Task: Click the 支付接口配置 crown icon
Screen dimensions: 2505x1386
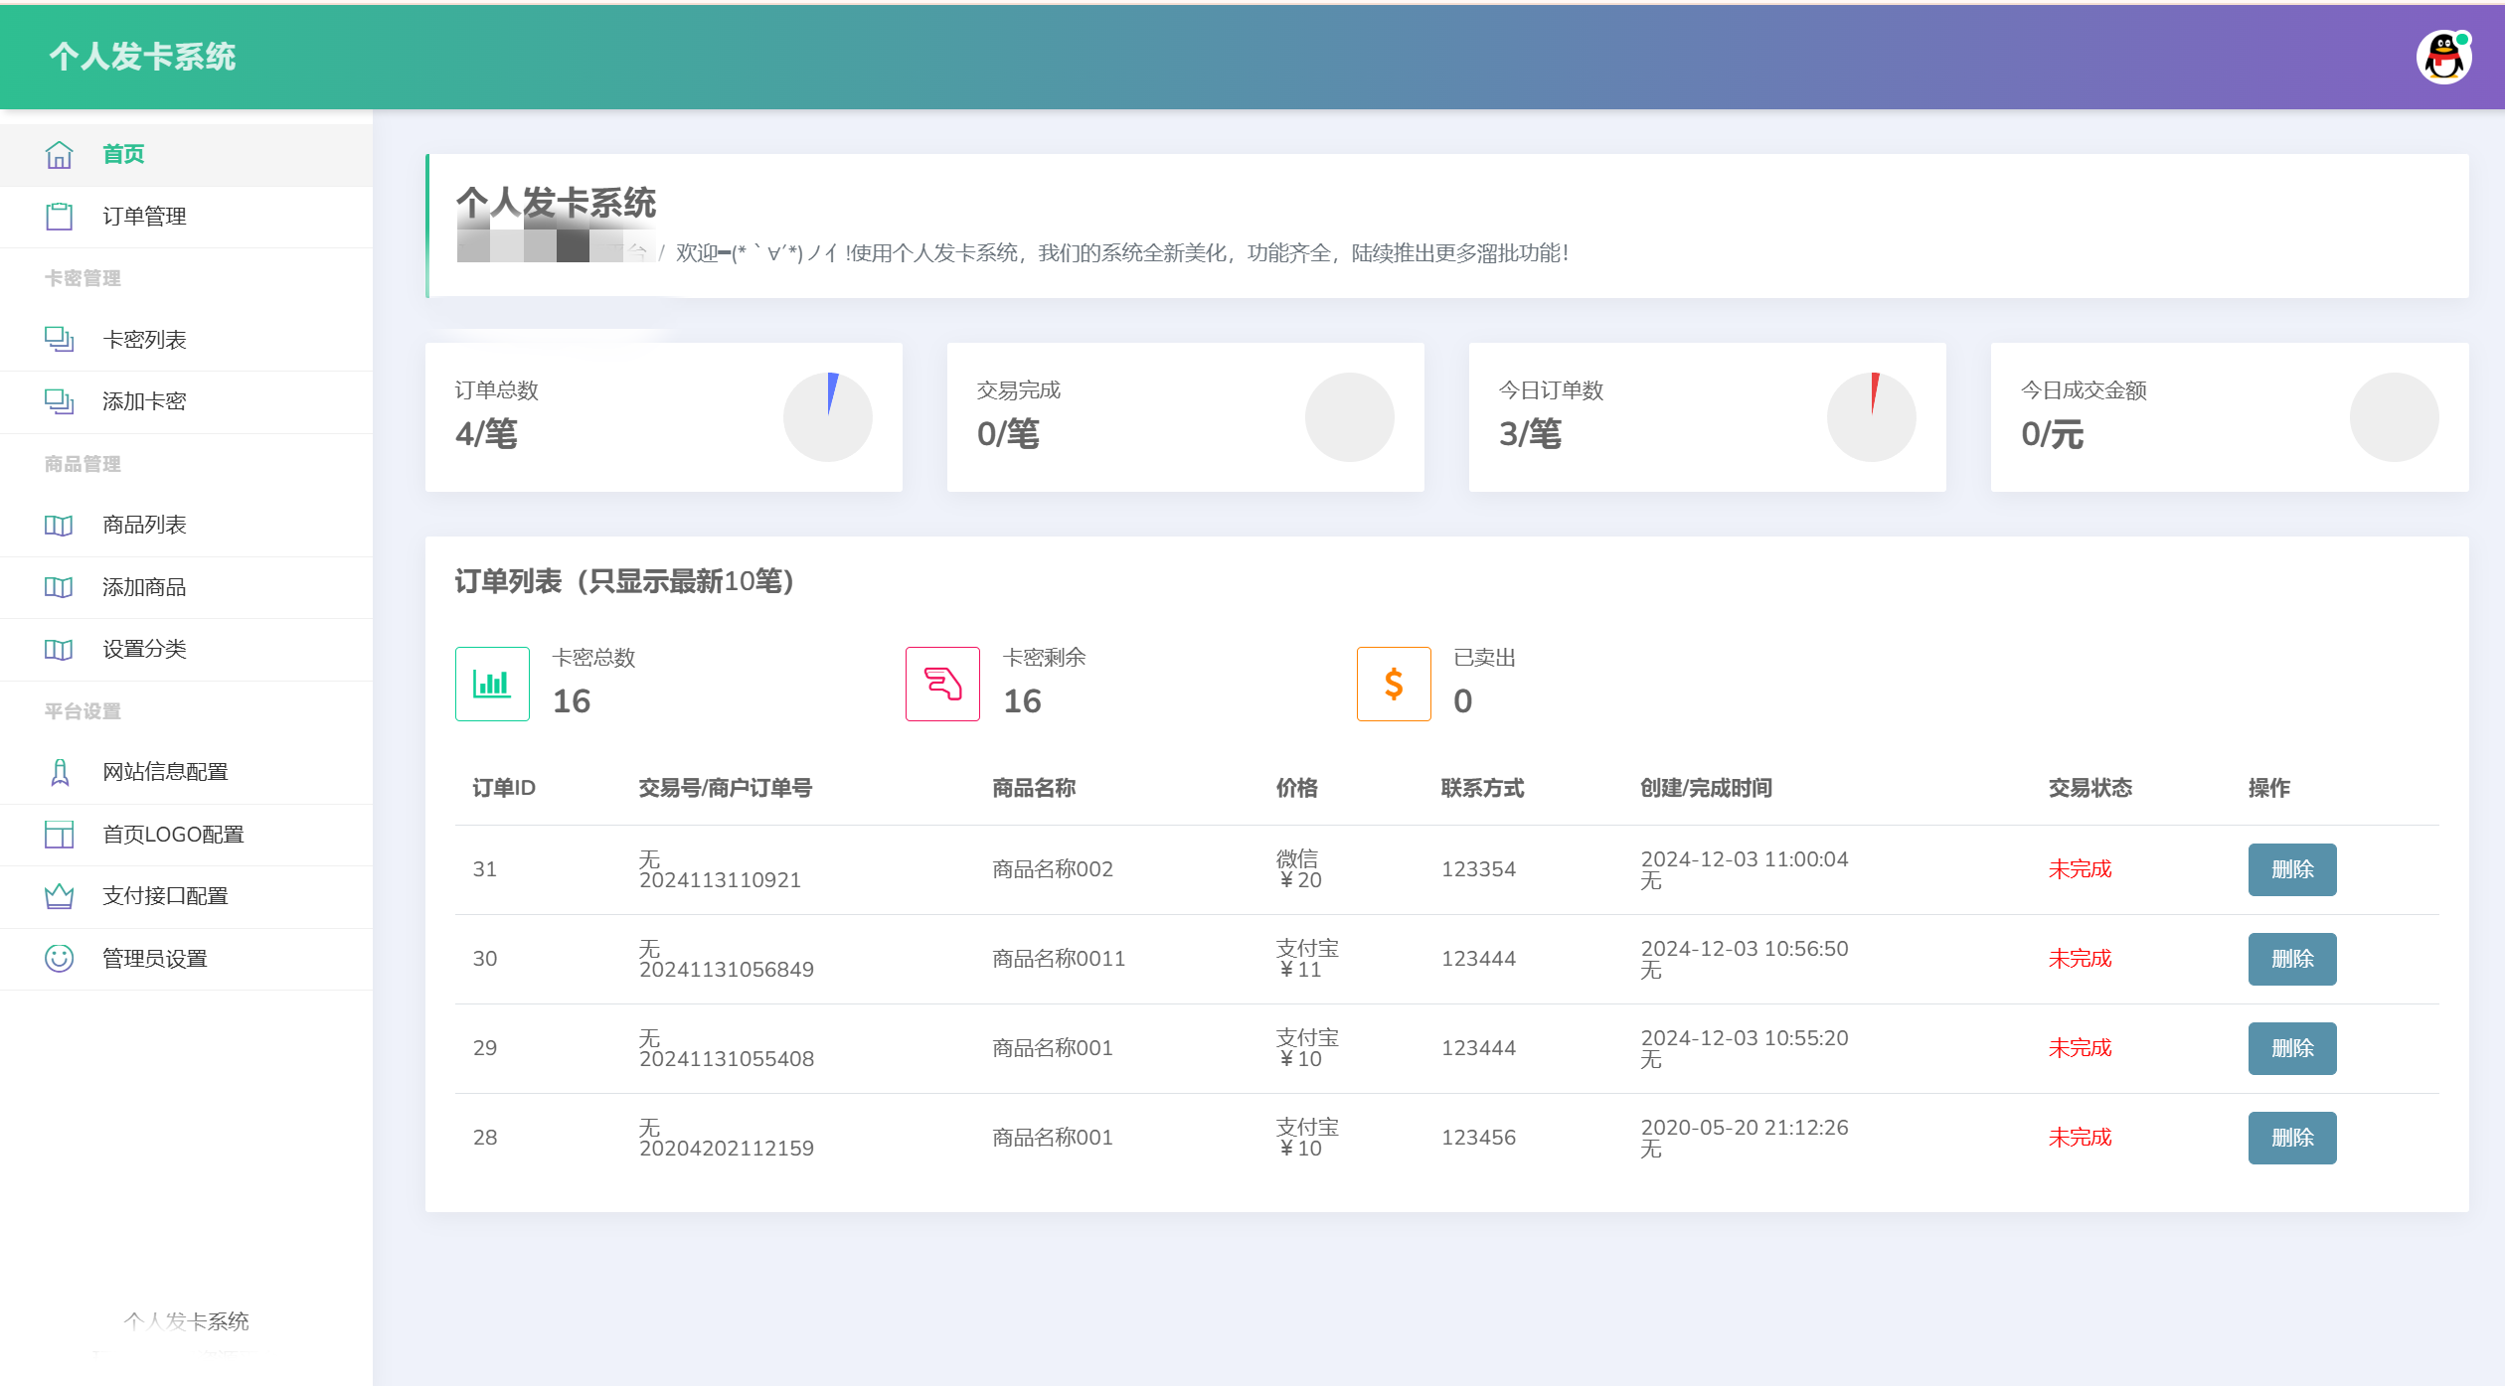Action: [59, 896]
